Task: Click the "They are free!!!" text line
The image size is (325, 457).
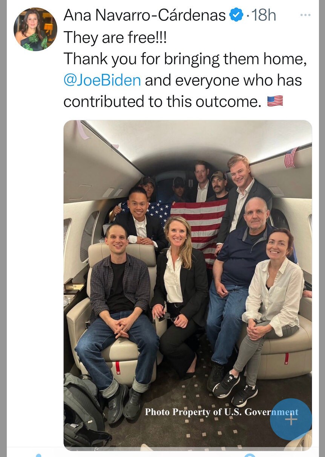Action: point(114,37)
